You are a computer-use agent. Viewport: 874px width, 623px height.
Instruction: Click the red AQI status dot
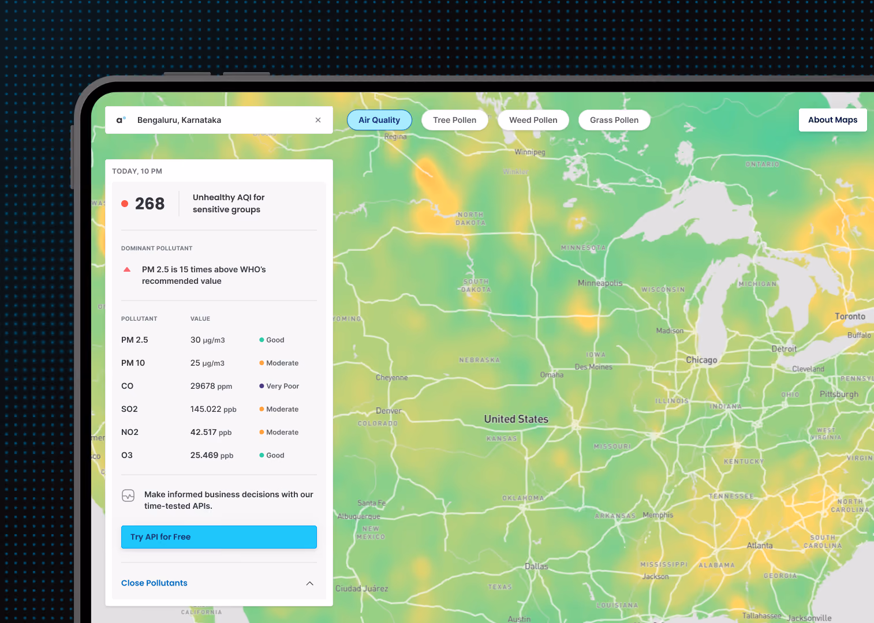click(125, 204)
